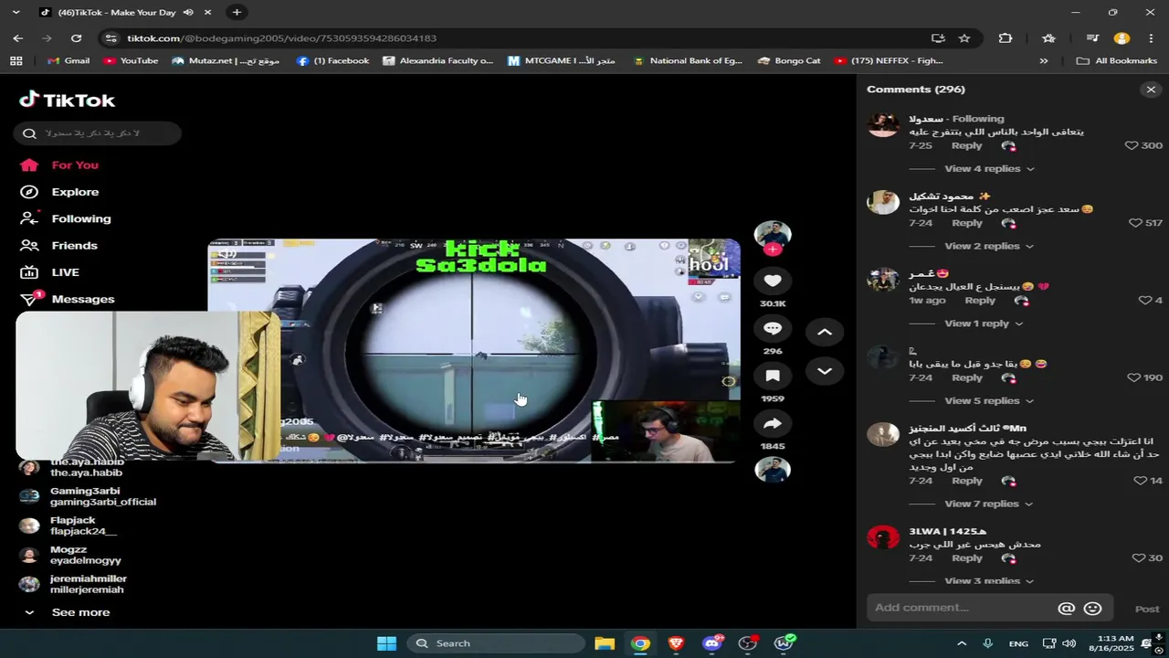The image size is (1169, 658).
Task: Expand View 2 replies
Action: coord(989,247)
